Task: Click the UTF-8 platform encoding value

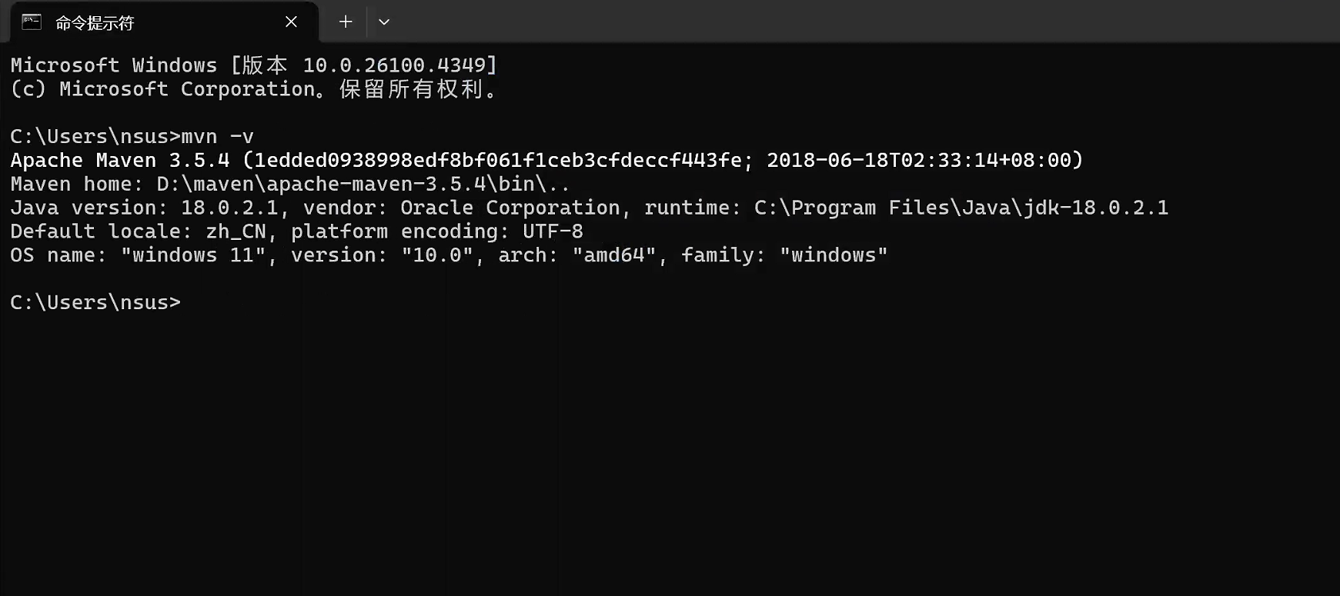Action: 553,231
